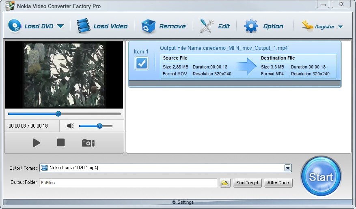Adjust the volume slider handle

pos(99,126)
